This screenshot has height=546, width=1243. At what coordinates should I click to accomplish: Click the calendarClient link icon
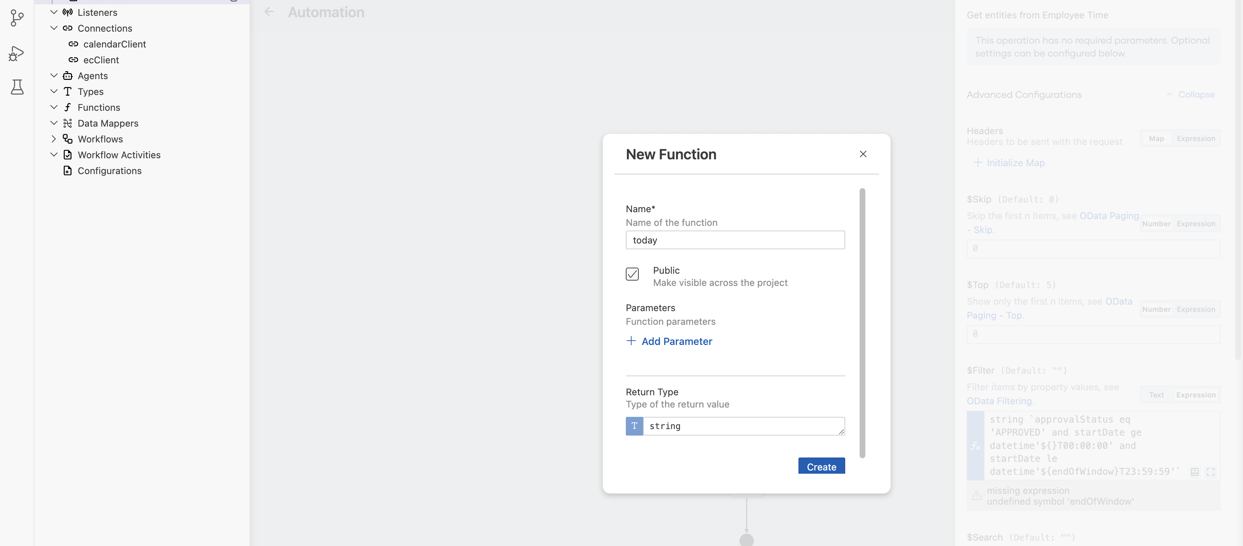pos(73,44)
